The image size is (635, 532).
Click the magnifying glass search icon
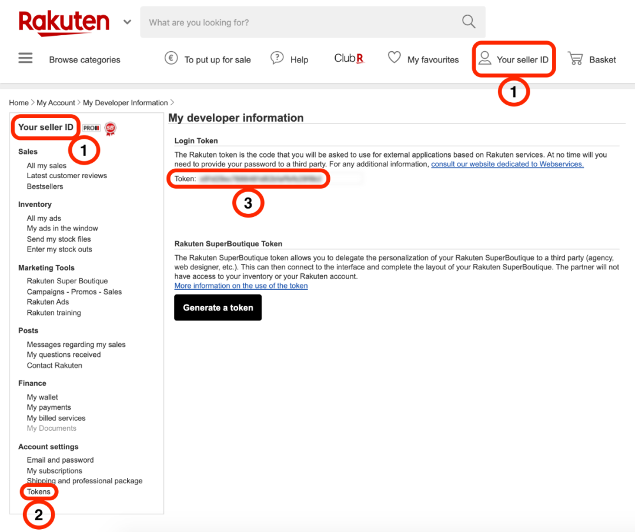(x=469, y=22)
